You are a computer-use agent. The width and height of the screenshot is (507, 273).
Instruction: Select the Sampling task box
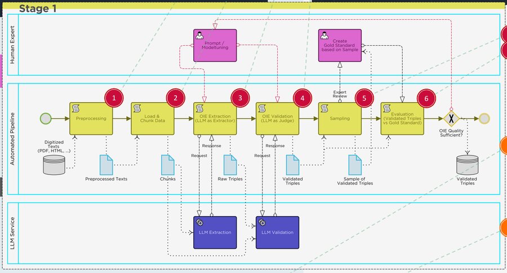pyautogui.click(x=340, y=118)
